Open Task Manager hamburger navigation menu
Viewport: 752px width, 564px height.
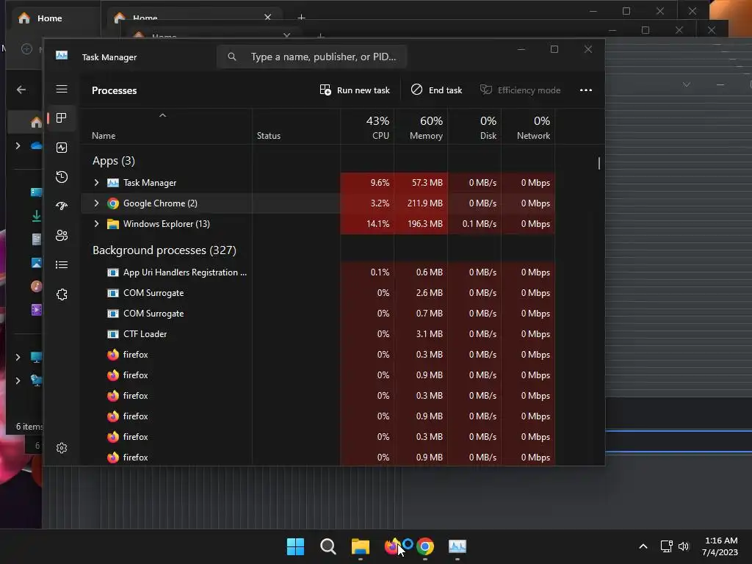[x=62, y=89]
